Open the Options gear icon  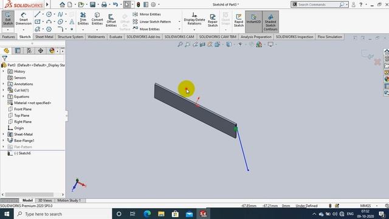click(x=153, y=4)
